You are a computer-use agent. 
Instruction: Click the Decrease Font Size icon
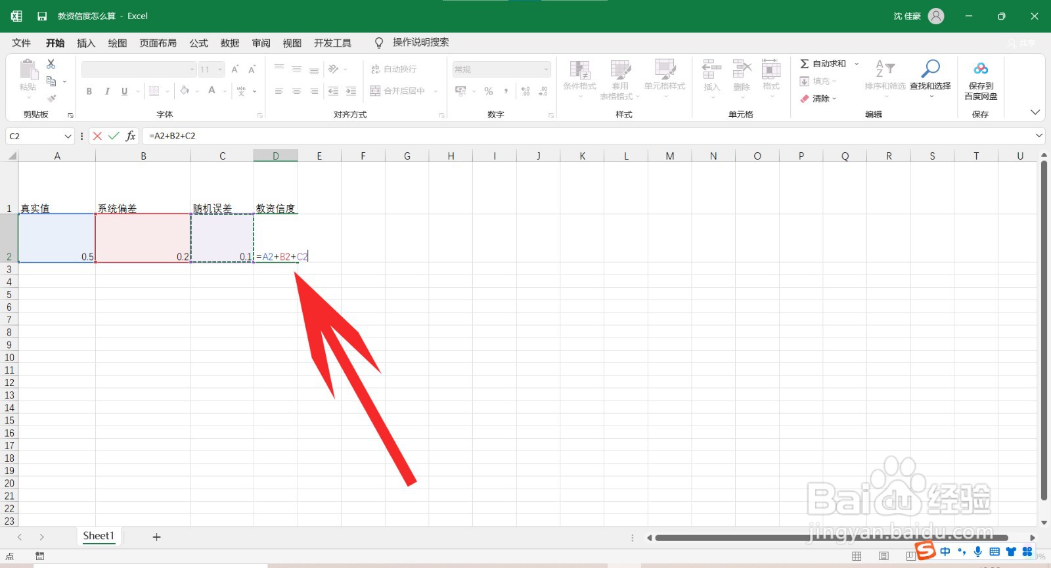tap(252, 69)
